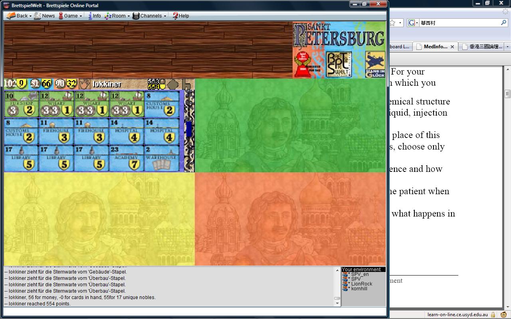This screenshot has height=319, width=511.
Task: Close the MedInfo browser tab
Action: [452, 47]
